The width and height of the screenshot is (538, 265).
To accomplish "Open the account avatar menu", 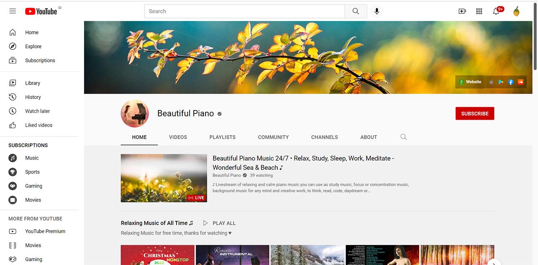I will [x=516, y=11].
